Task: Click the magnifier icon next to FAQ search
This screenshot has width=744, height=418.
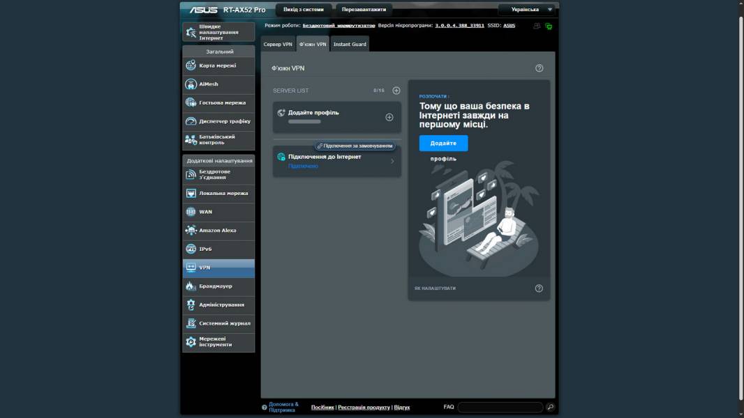Action: click(550, 407)
